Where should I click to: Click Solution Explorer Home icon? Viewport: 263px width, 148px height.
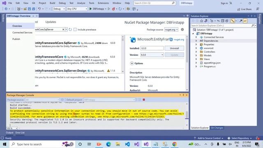[x=202, y=21]
